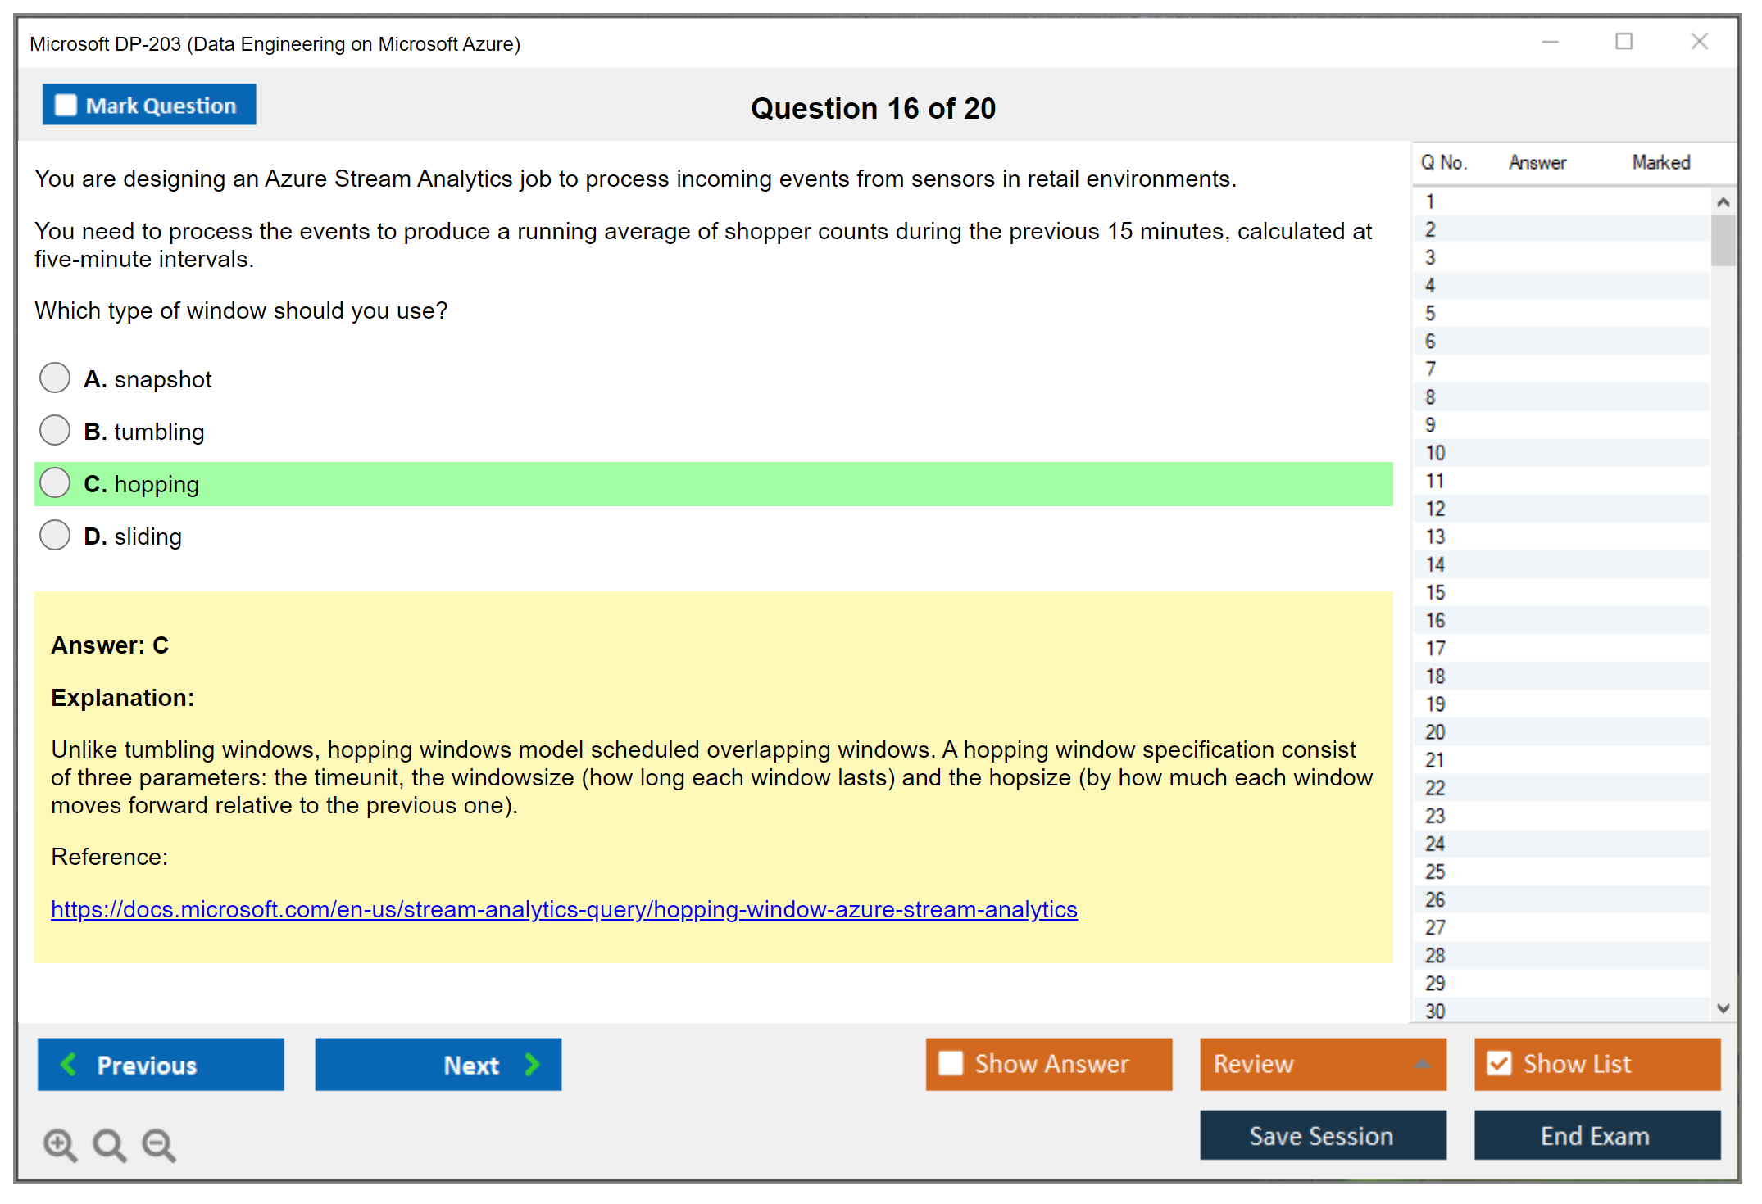Click the question list scrollbar thumb
1762x1204 pixels.
tap(1723, 240)
